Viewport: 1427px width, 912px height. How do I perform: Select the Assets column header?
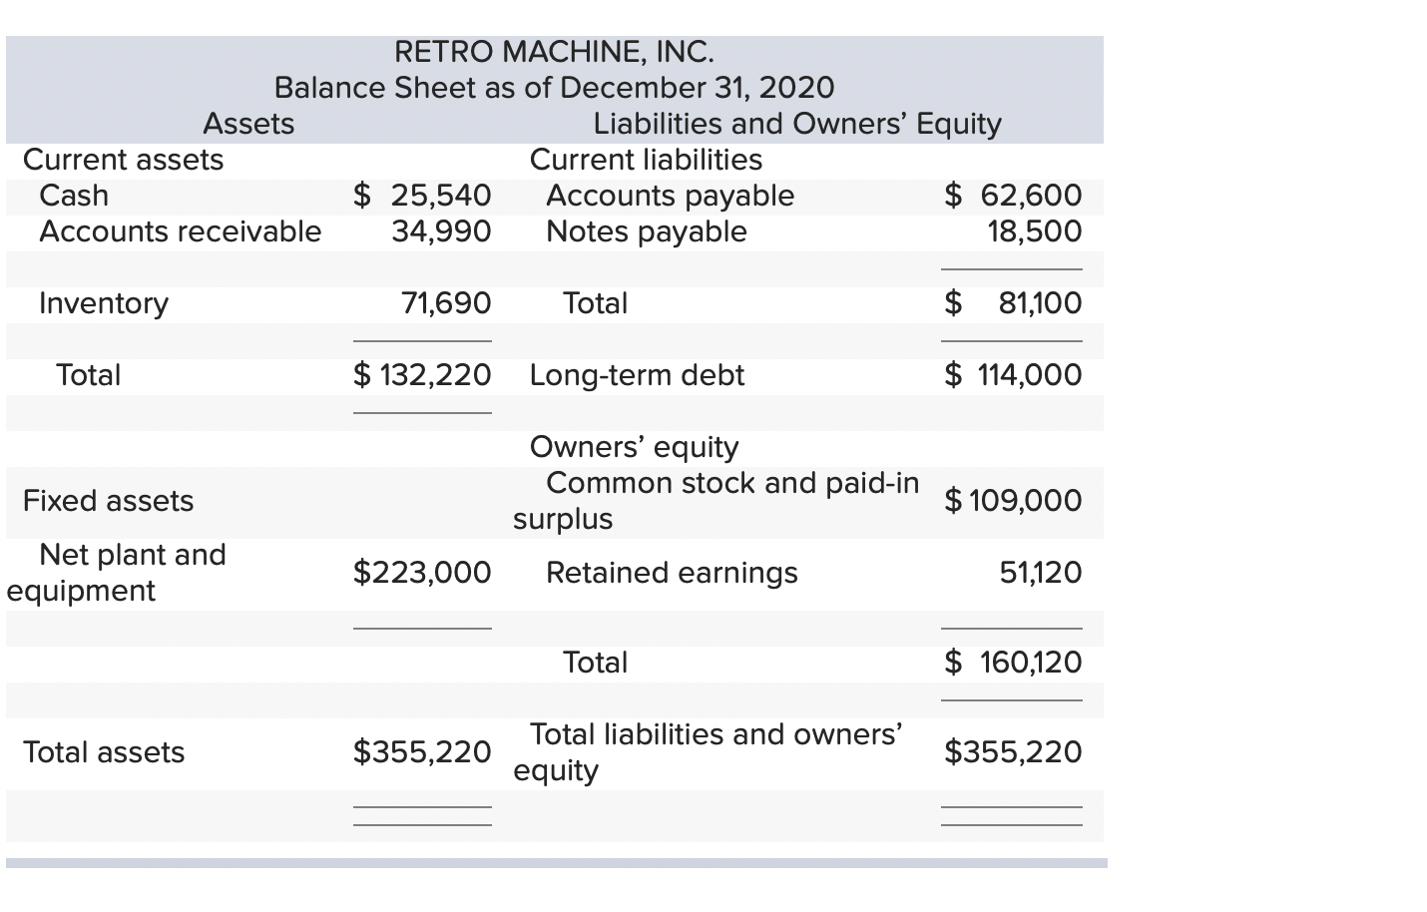(x=247, y=124)
